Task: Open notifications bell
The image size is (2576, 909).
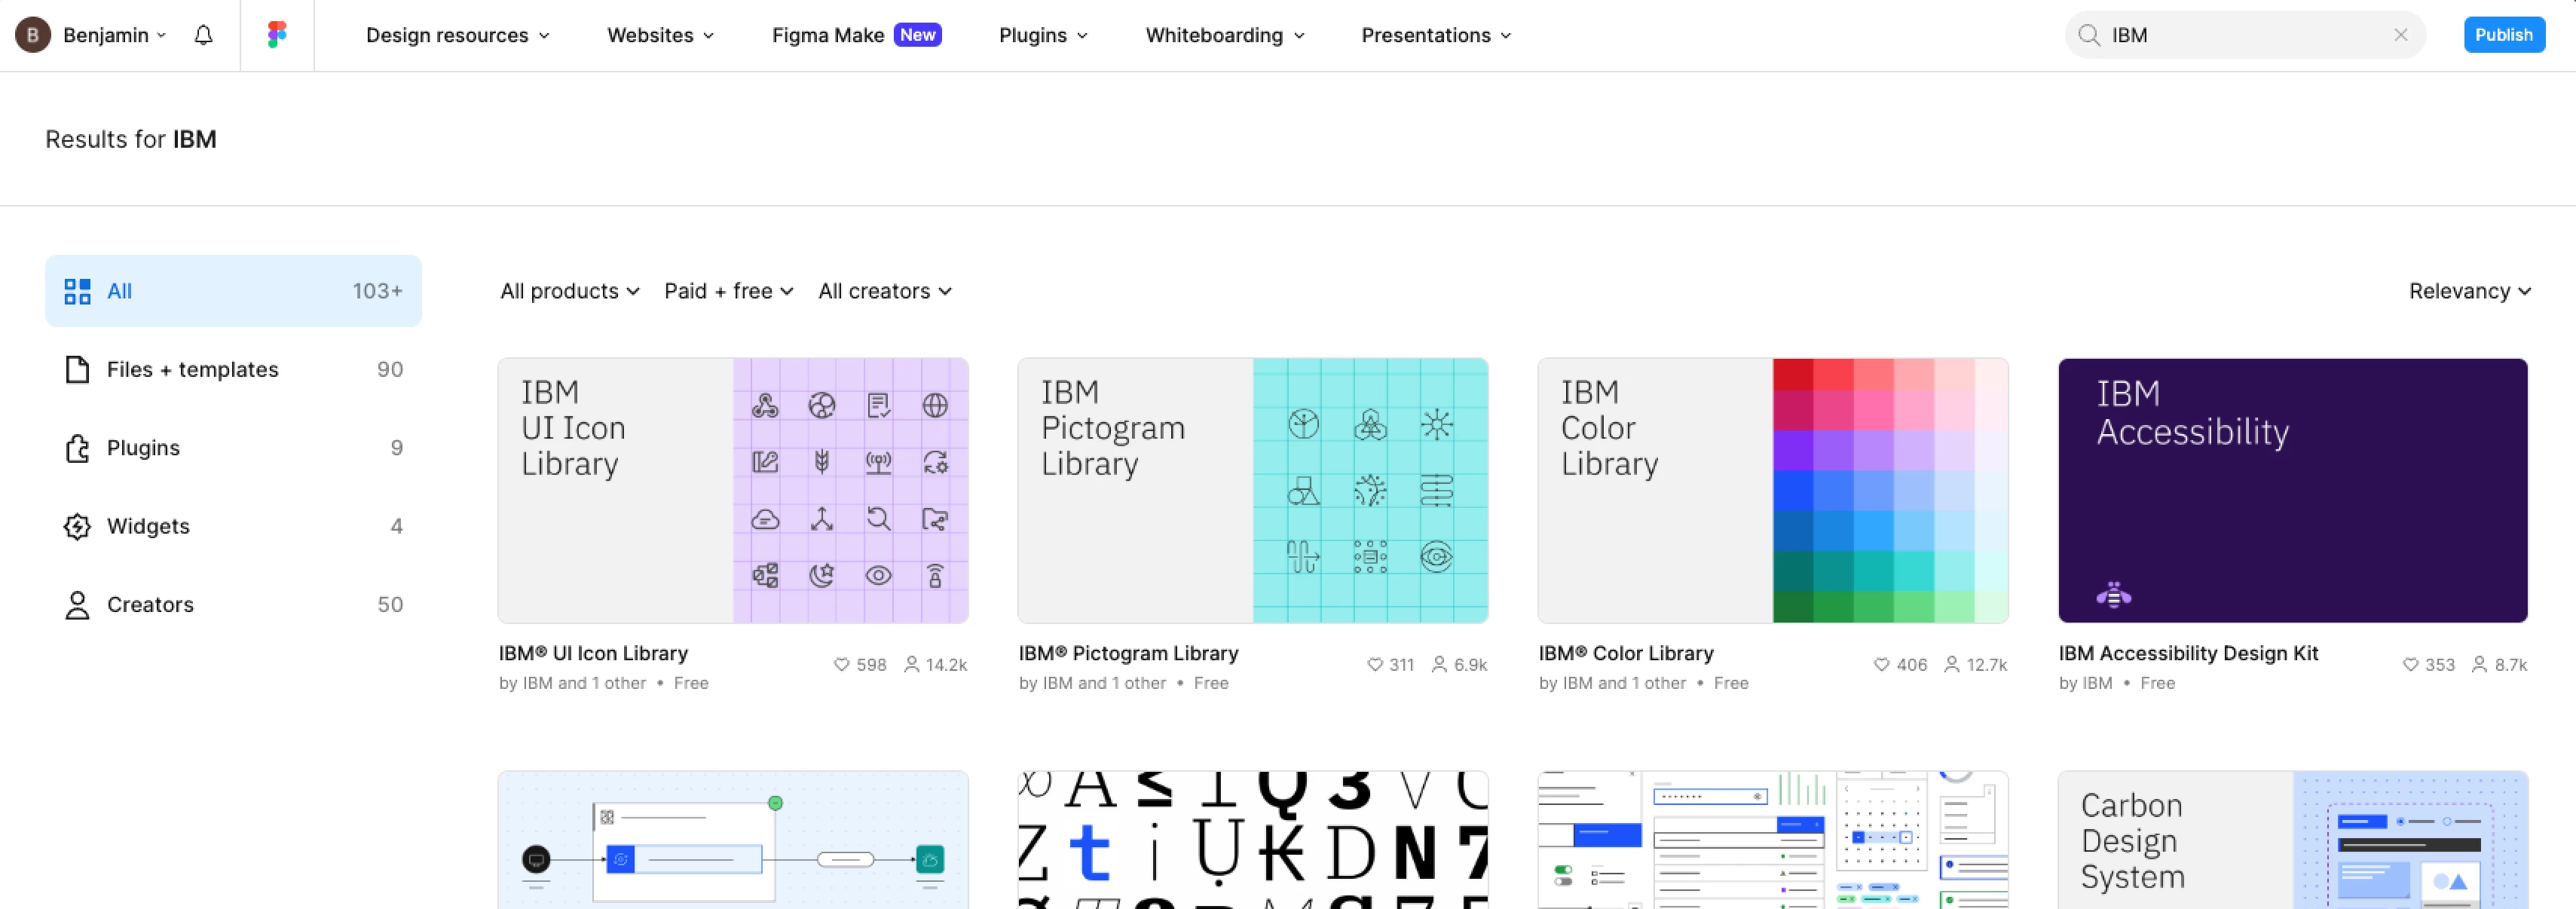Action: click(203, 35)
